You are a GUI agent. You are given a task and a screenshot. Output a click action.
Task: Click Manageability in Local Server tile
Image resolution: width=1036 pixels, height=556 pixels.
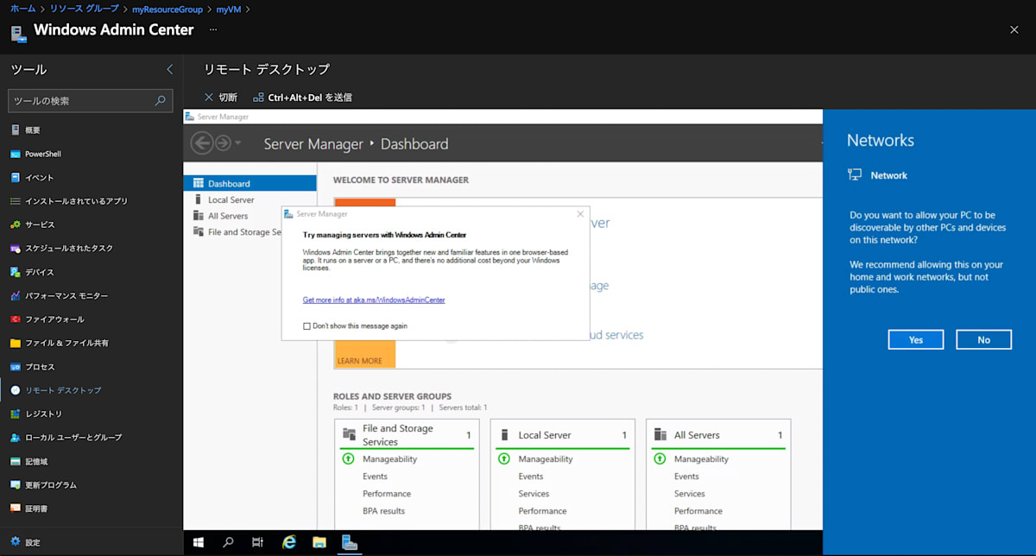coord(546,459)
